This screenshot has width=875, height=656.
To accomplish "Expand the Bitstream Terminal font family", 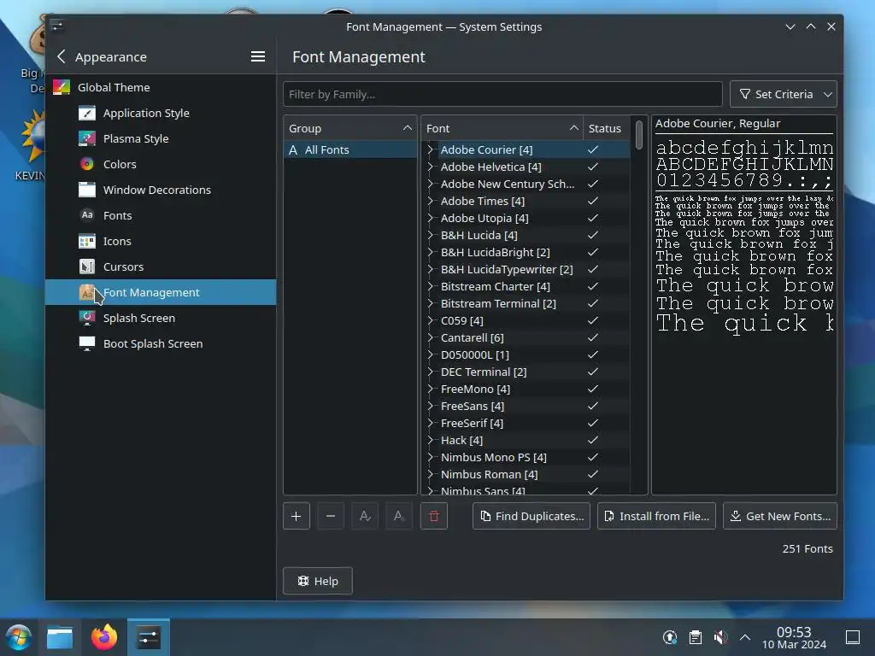I will 431,303.
